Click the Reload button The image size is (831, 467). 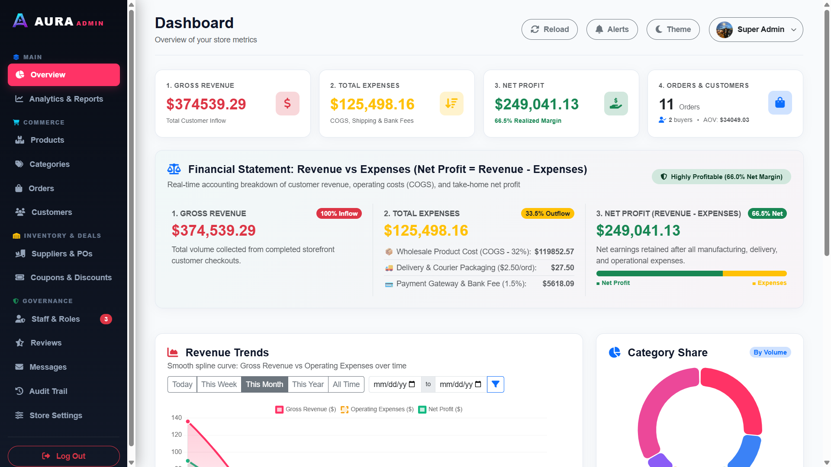[550, 29]
